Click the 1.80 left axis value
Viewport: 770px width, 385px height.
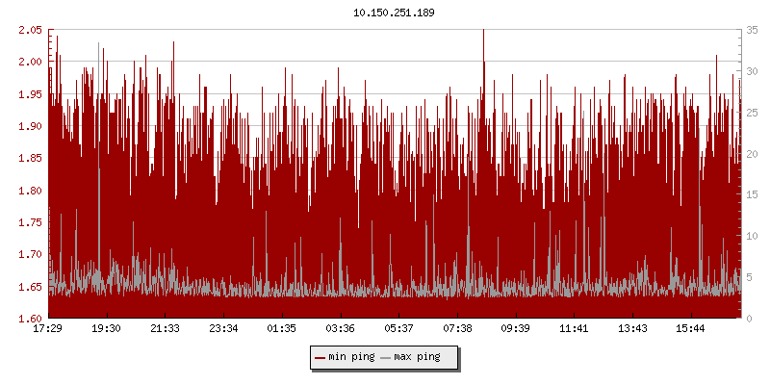[x=31, y=191]
